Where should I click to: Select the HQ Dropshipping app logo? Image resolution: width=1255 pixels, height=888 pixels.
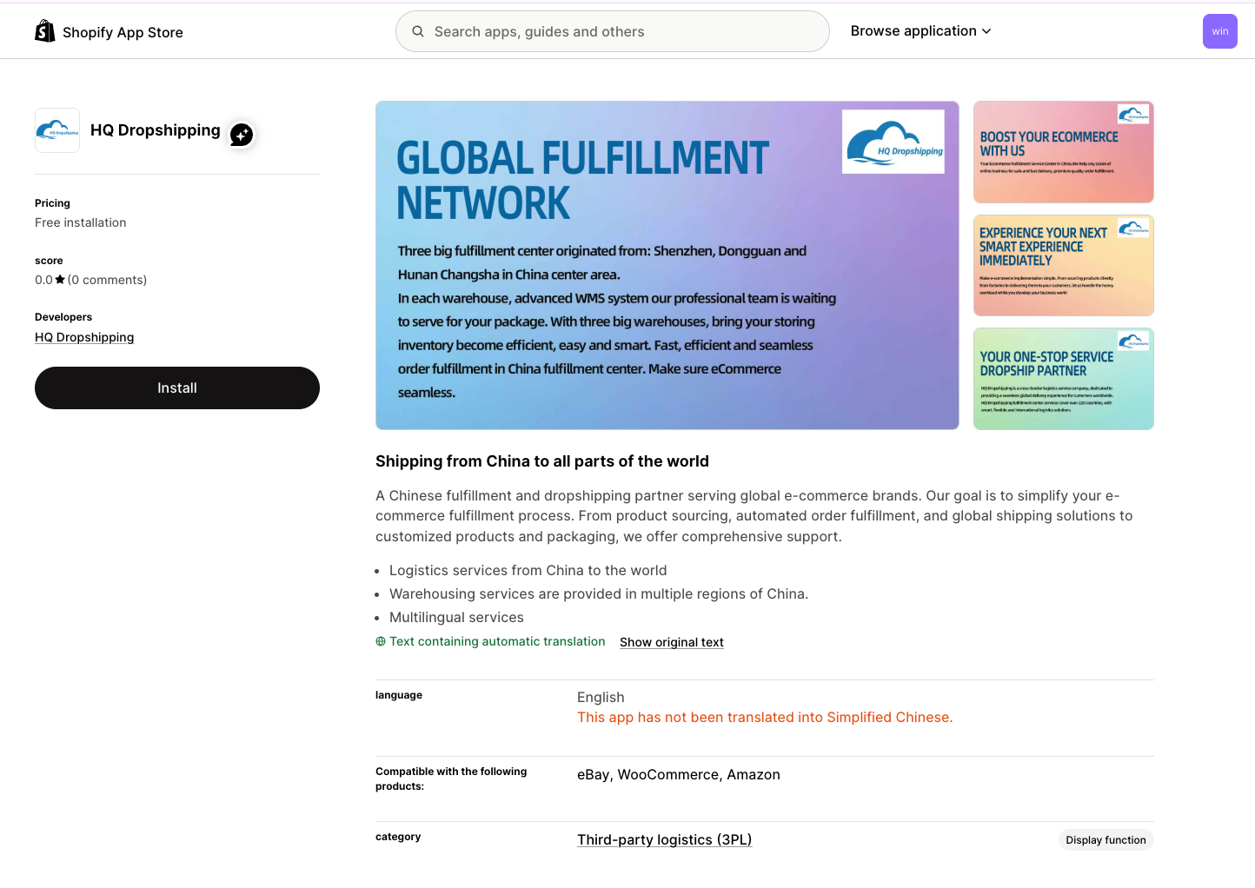56,130
